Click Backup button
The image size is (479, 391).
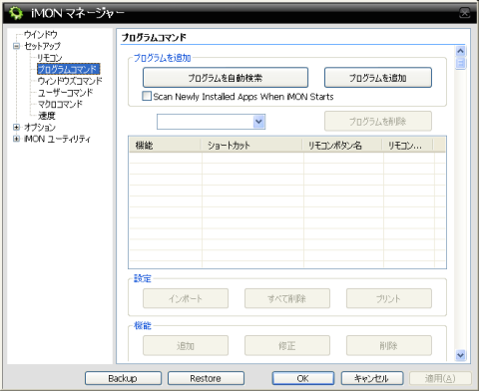[123, 378]
